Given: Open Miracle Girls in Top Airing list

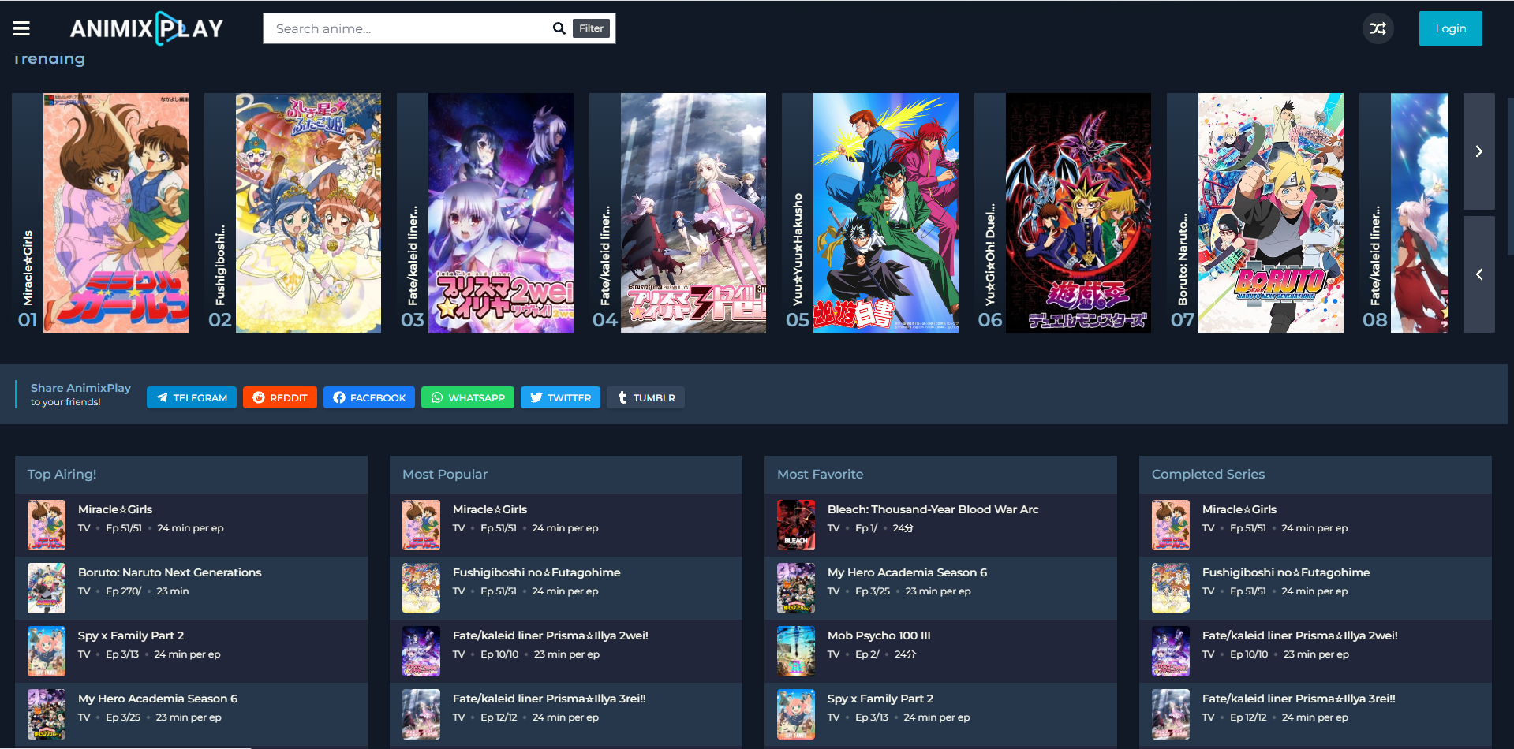Looking at the screenshot, I should click(115, 509).
